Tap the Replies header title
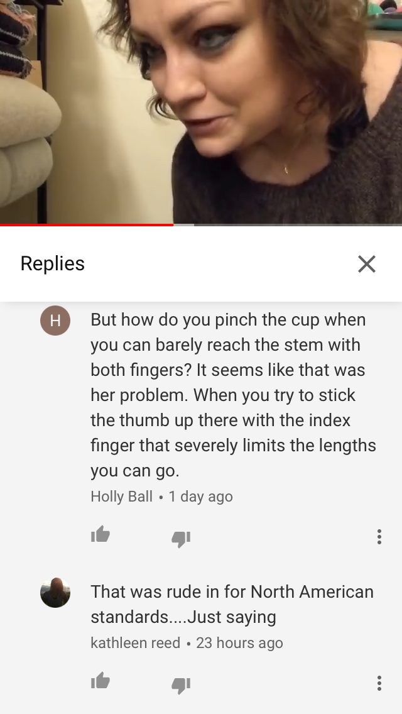This screenshot has width=402, height=714. tap(52, 263)
